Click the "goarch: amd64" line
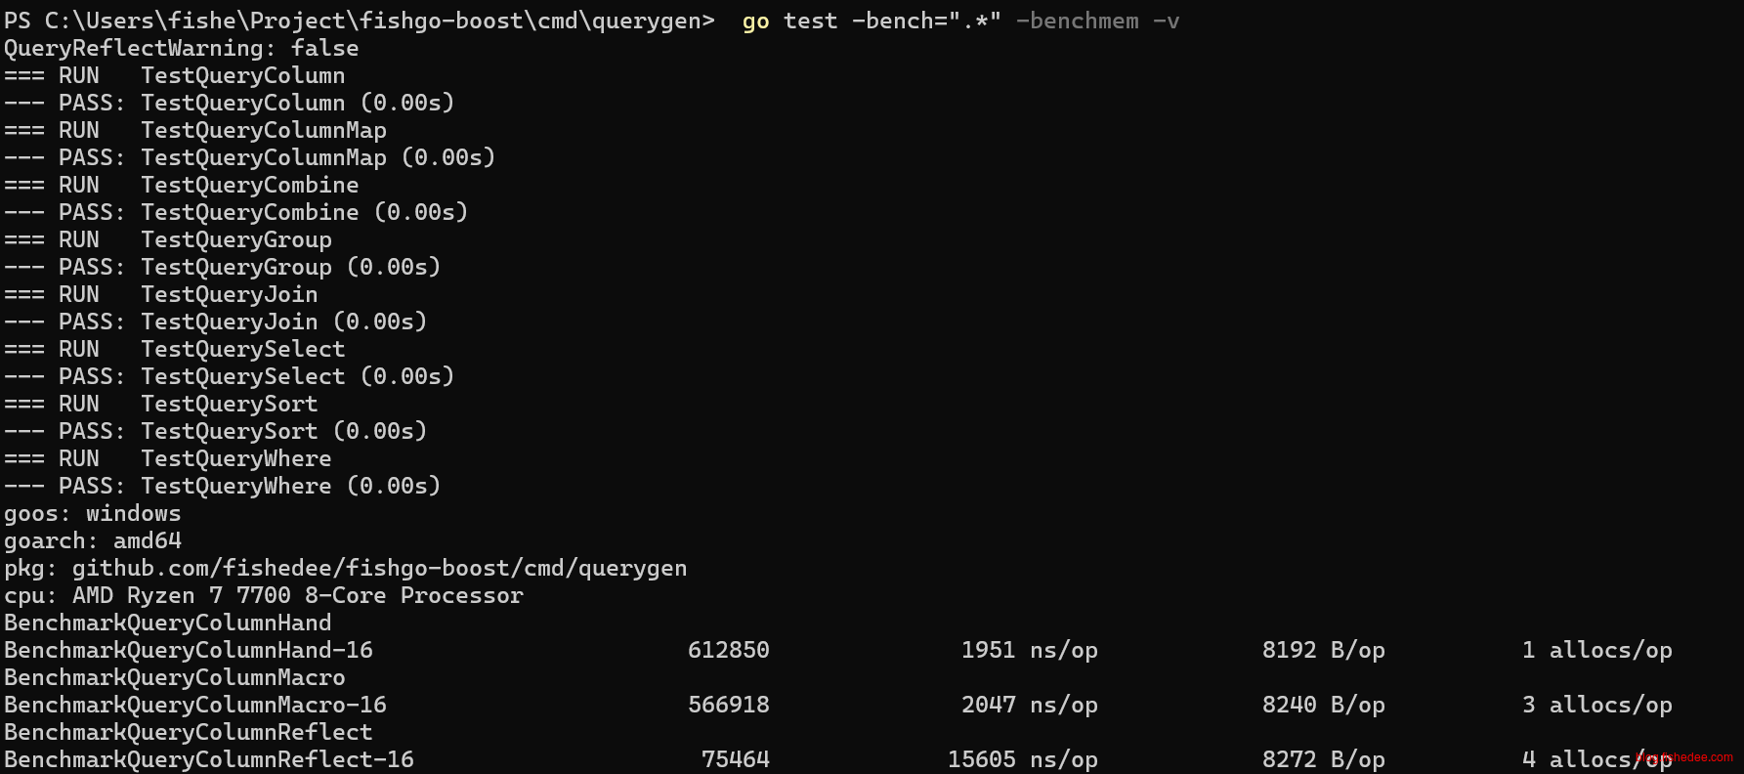The height and width of the screenshot is (774, 1744). click(x=92, y=540)
